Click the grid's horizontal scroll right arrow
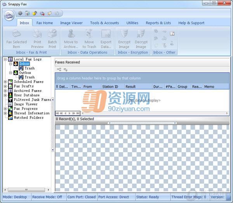Viewport: 233px width, 203px height. coord(227,113)
